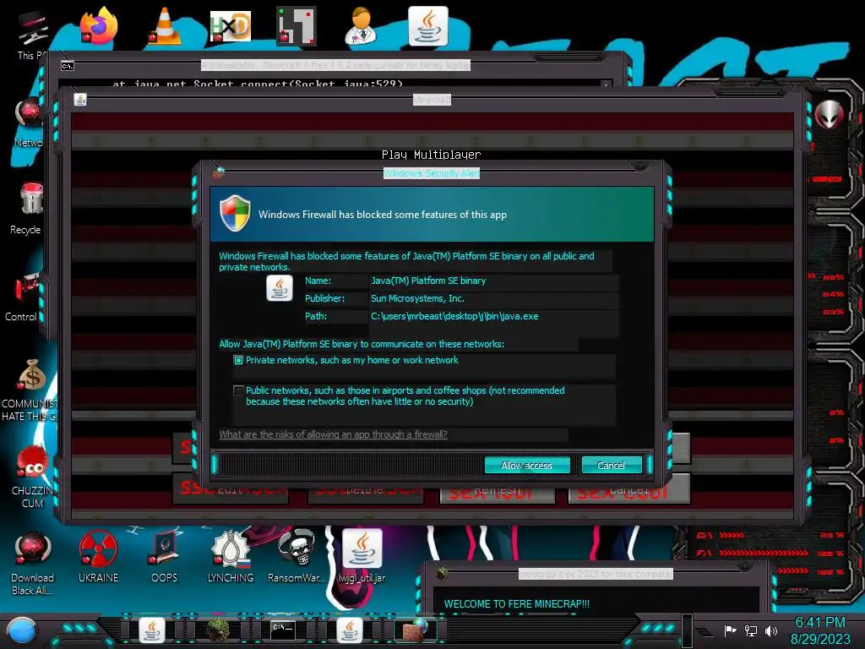Click the Windows Security shield icon

[235, 212]
